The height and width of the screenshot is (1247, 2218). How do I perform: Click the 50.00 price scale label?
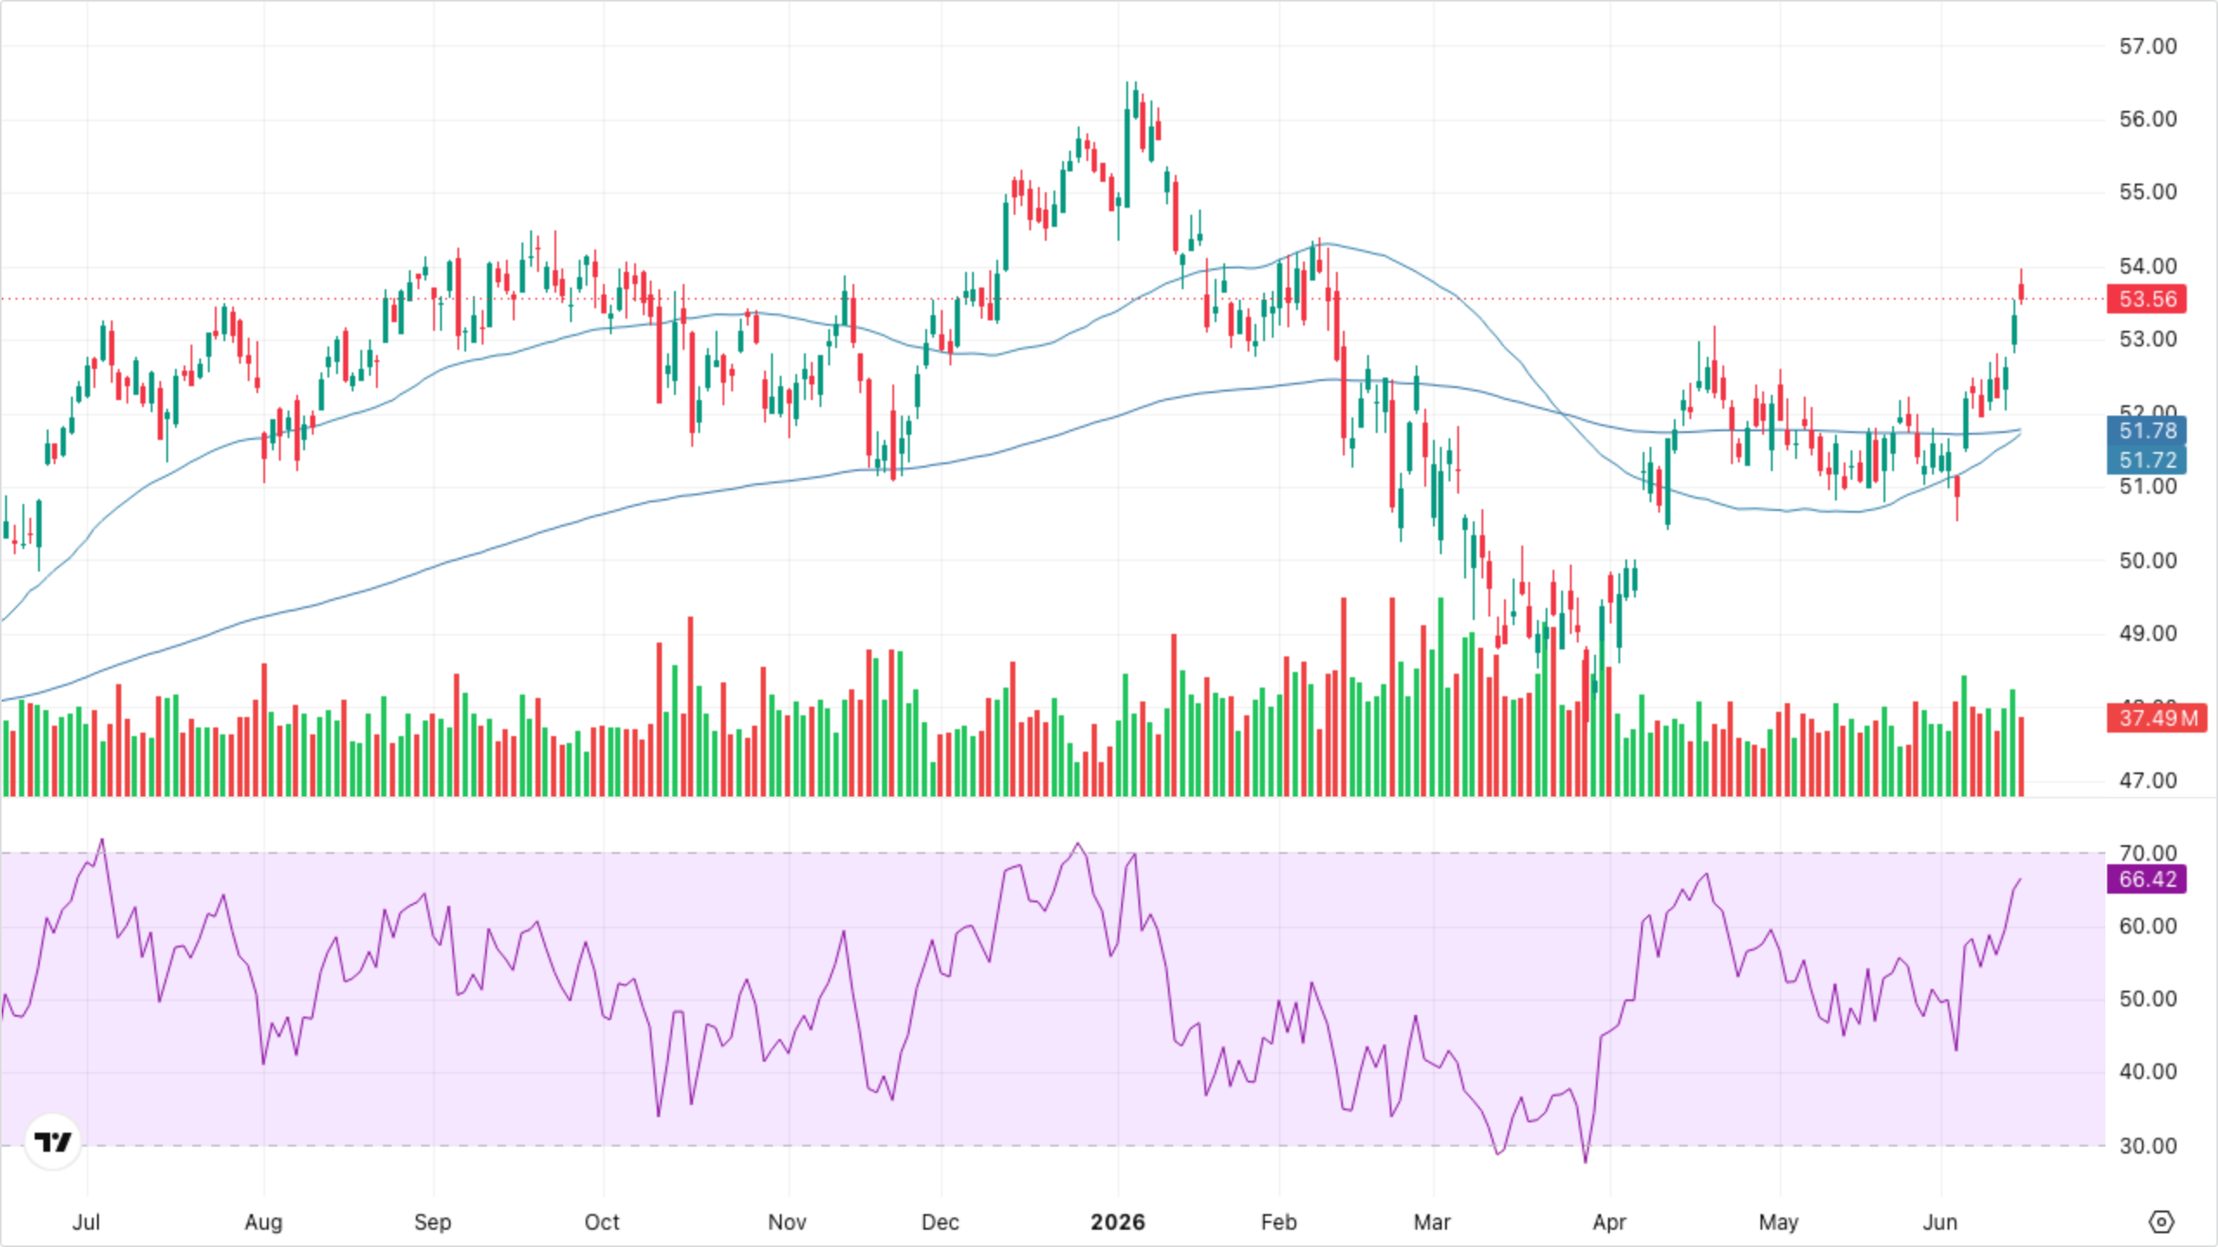coord(2148,560)
